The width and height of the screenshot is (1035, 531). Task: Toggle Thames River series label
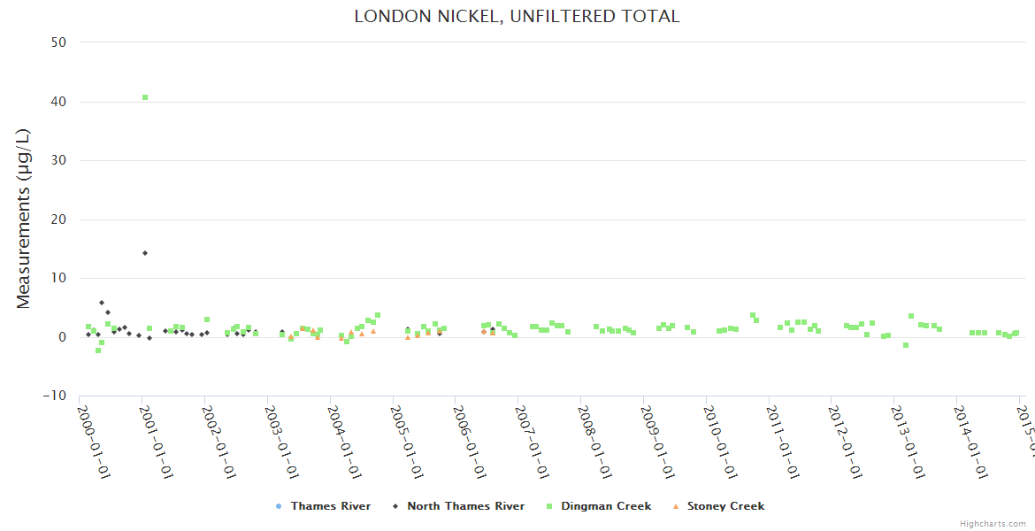(330, 506)
